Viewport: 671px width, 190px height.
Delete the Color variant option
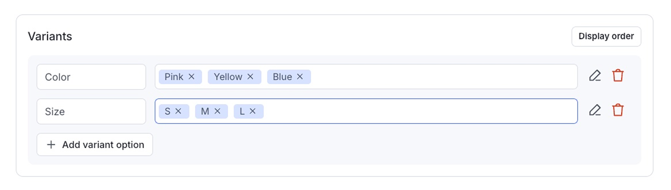pyautogui.click(x=618, y=75)
